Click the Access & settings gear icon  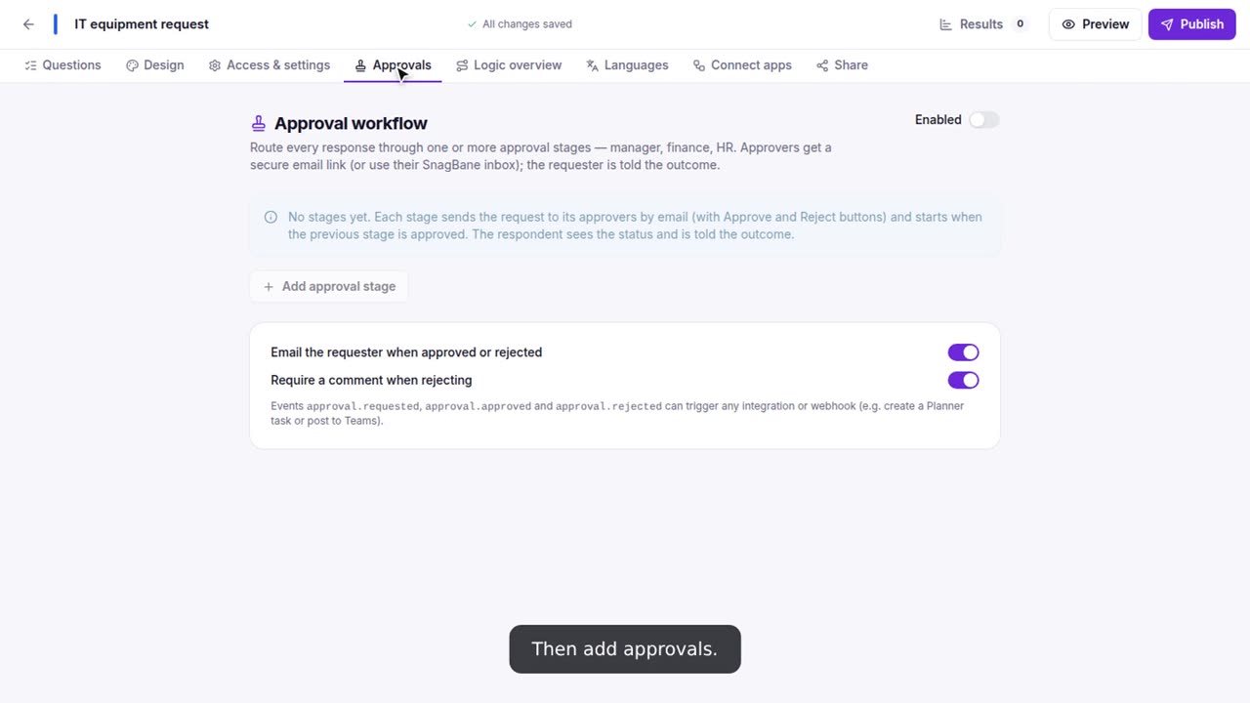point(215,65)
